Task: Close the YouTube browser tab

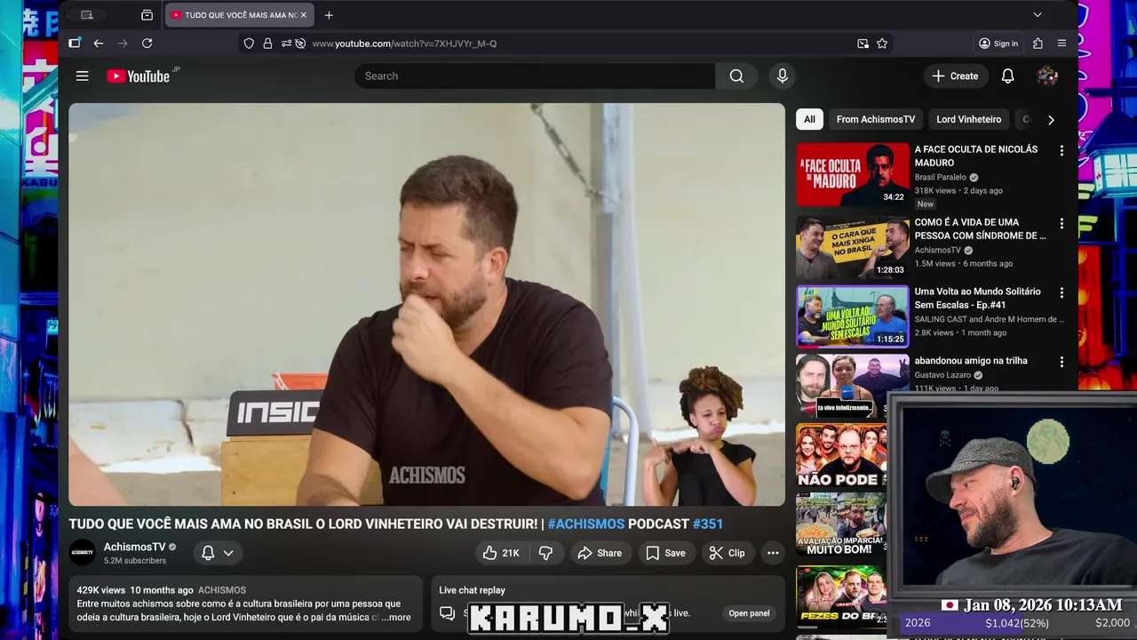Action: (303, 15)
